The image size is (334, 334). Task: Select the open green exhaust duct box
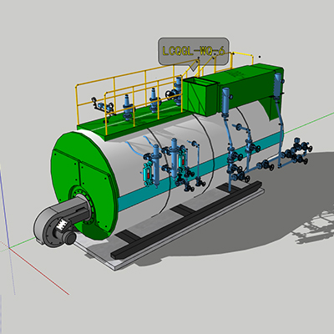click(x=200, y=95)
